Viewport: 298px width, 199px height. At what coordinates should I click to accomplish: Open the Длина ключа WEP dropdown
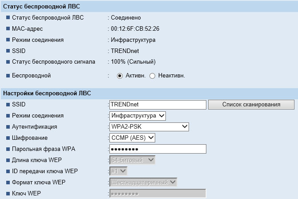133,160
